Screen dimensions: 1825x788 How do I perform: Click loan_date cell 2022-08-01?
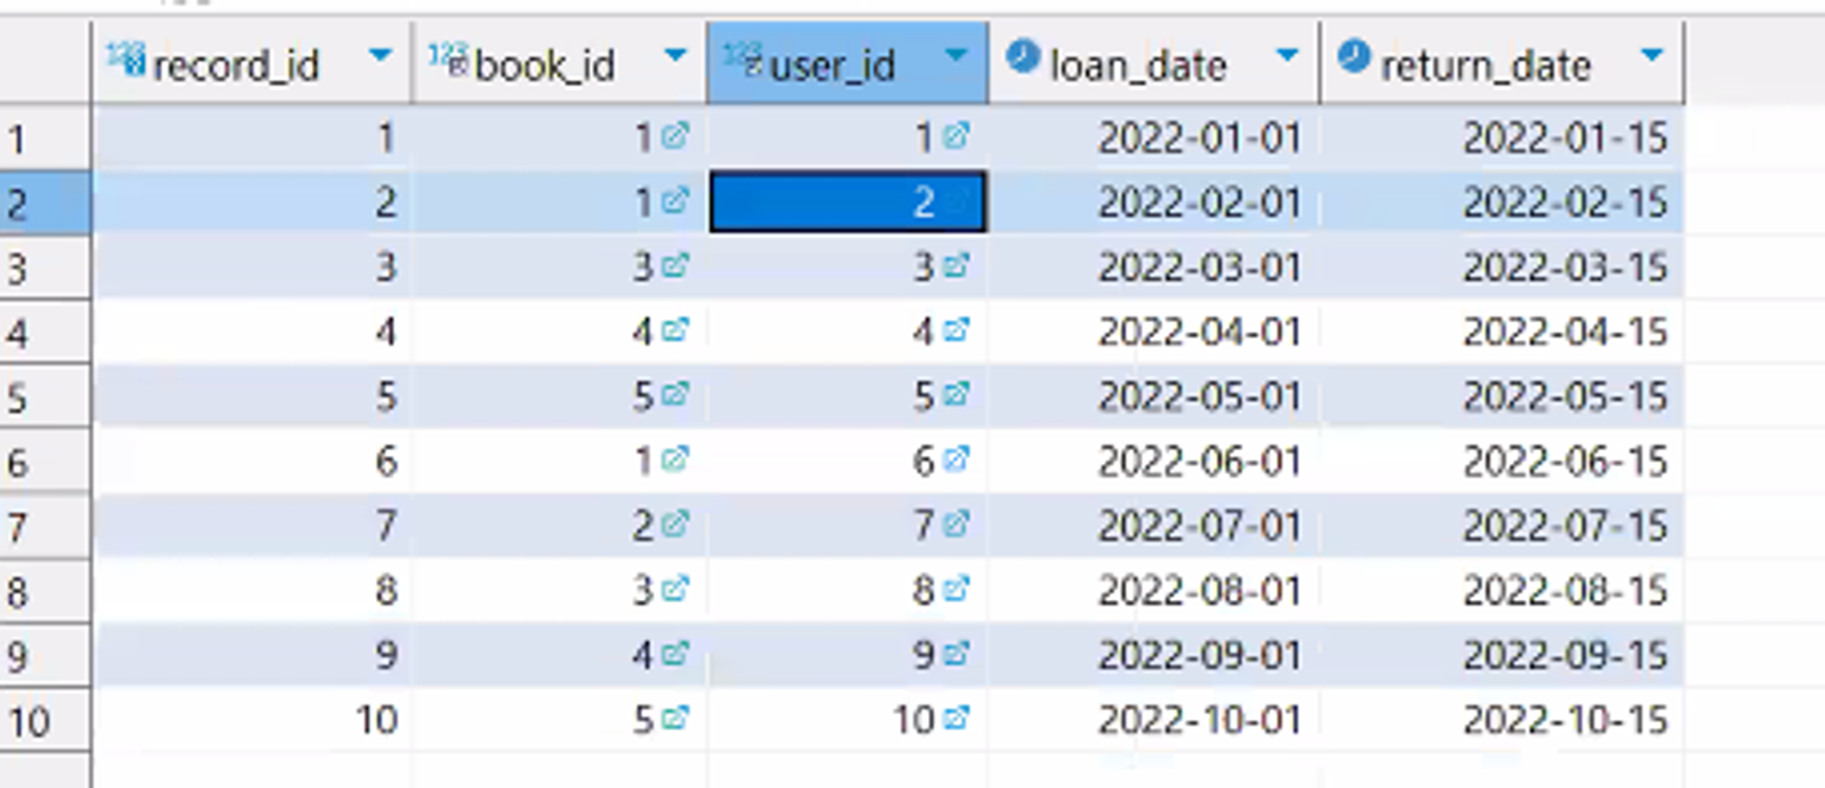1199,591
